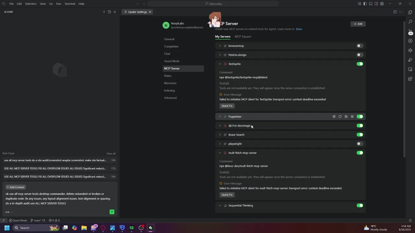Open the Extensions blocks icon
Screen dimensions: 415x233
[410, 79]
